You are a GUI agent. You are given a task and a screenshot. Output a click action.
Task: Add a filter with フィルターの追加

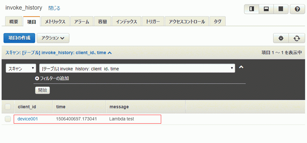tap(52, 78)
